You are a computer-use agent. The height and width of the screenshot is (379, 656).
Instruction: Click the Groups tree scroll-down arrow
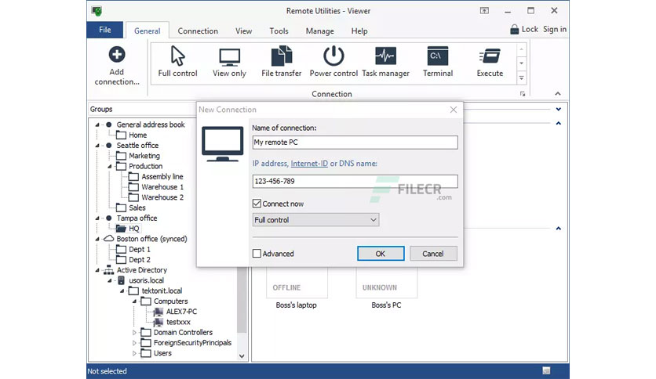pyautogui.click(x=242, y=356)
